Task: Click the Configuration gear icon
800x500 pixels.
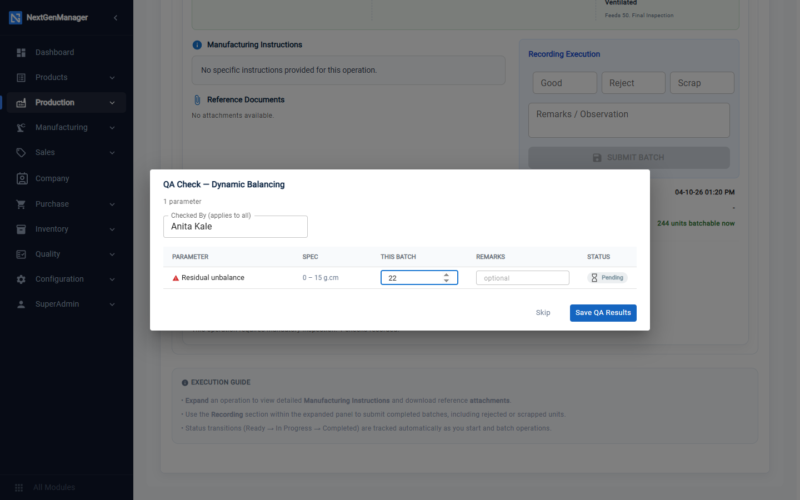Action: (21, 279)
